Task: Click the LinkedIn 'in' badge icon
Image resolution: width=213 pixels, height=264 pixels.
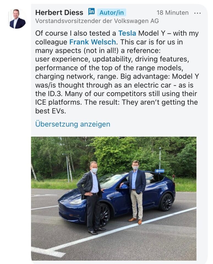Action: click(x=91, y=12)
